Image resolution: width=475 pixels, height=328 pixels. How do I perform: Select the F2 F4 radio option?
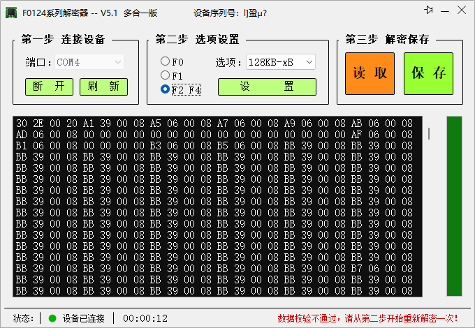click(165, 89)
